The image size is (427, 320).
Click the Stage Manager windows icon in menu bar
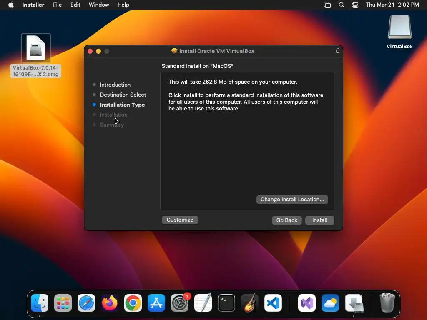(x=327, y=5)
